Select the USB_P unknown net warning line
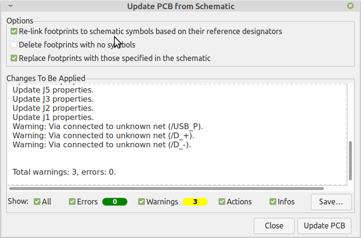Image resolution: width=361 pixels, height=238 pixels. click(108, 126)
